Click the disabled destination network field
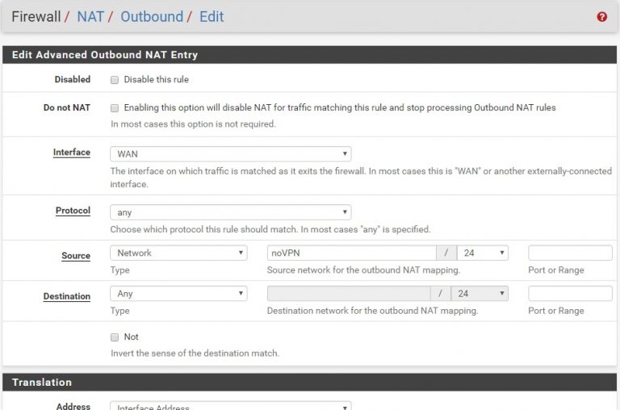Screen dimensions: 620x410 click(x=348, y=294)
